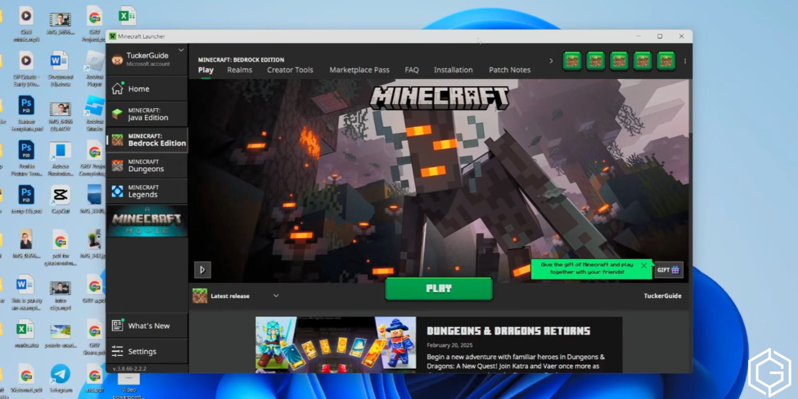798x399 pixels.
Task: Open launcher Settings
Action: (x=142, y=351)
